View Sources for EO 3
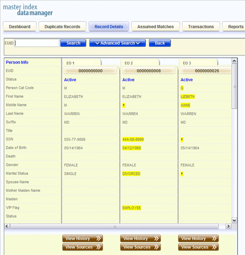The height and width of the screenshot is (255, 245). [198, 247]
